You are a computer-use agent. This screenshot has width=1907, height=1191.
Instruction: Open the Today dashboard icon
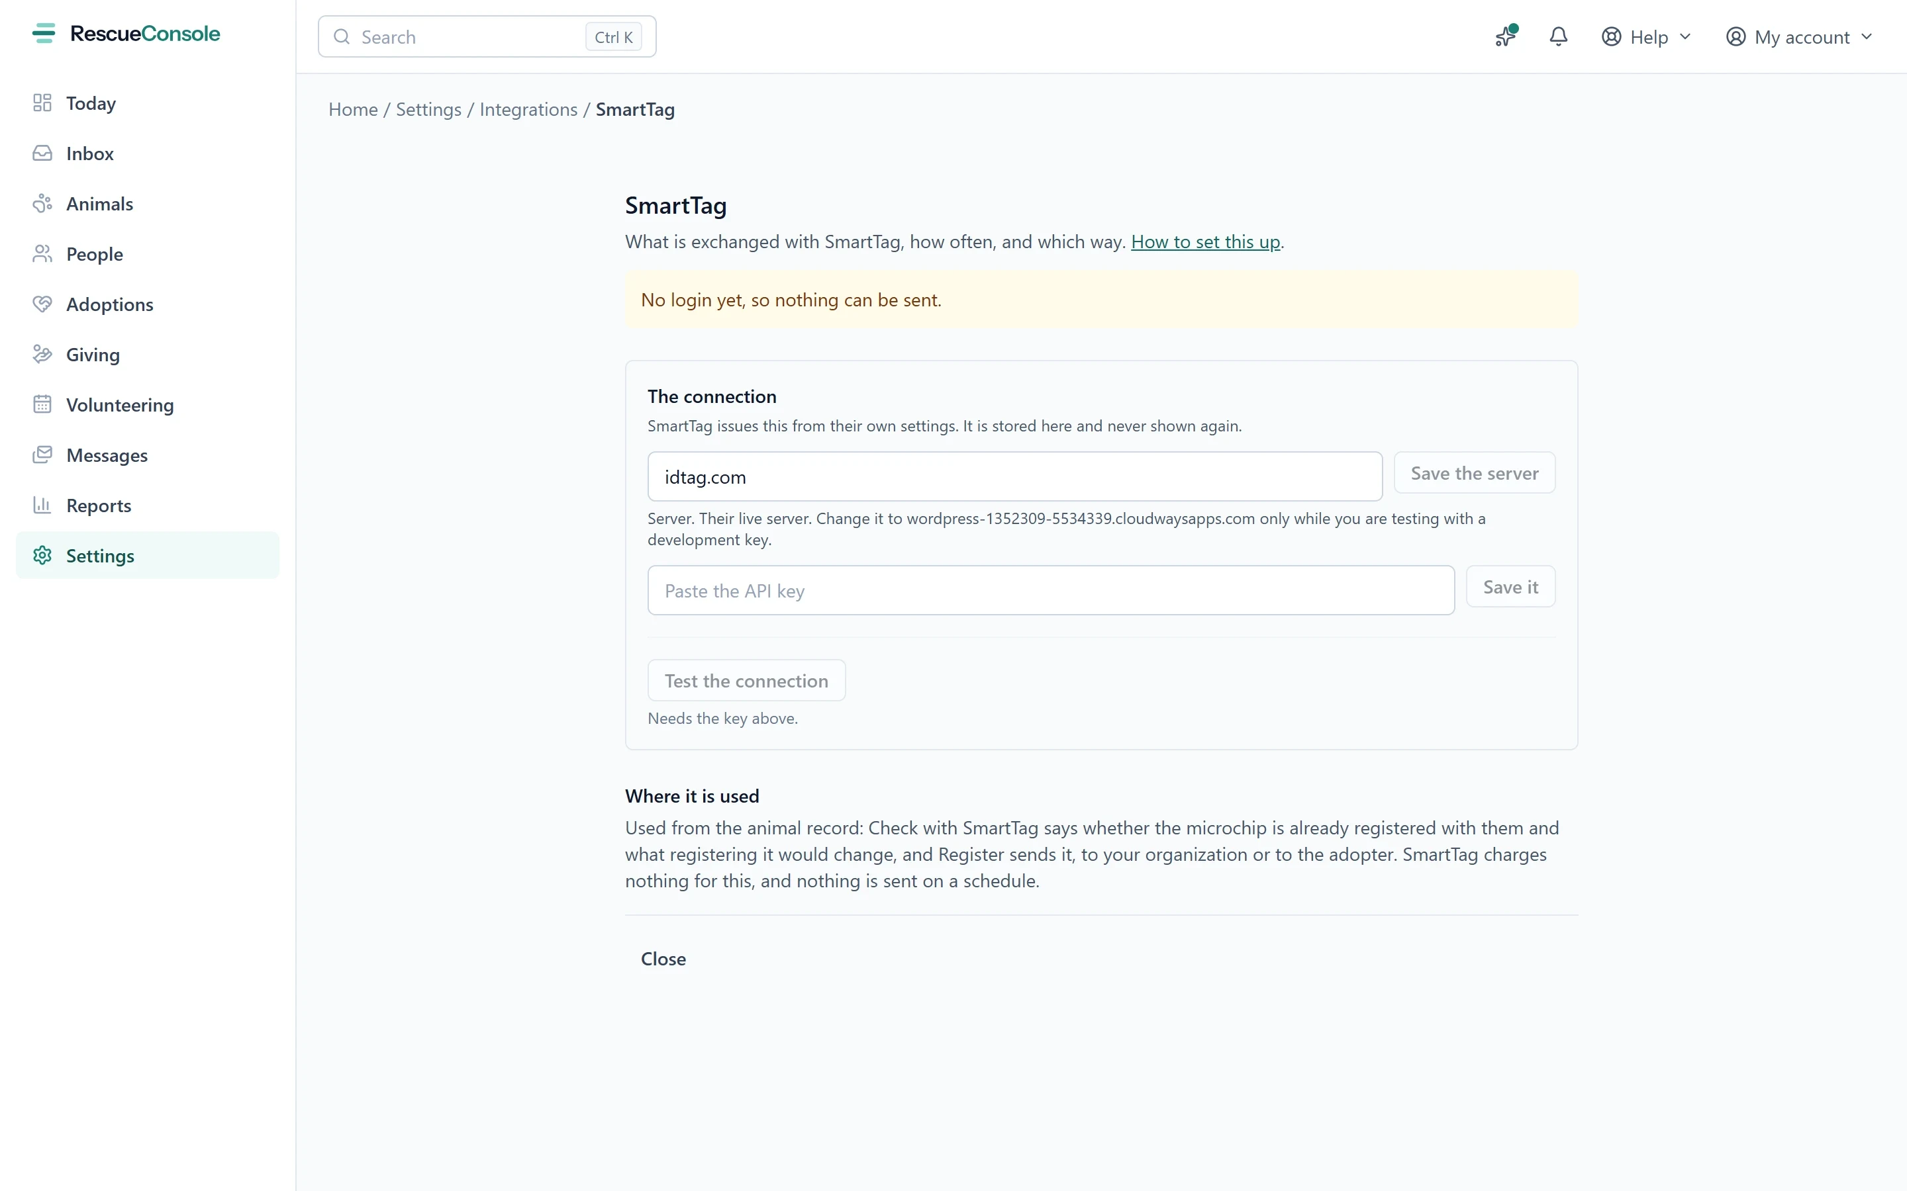click(42, 103)
